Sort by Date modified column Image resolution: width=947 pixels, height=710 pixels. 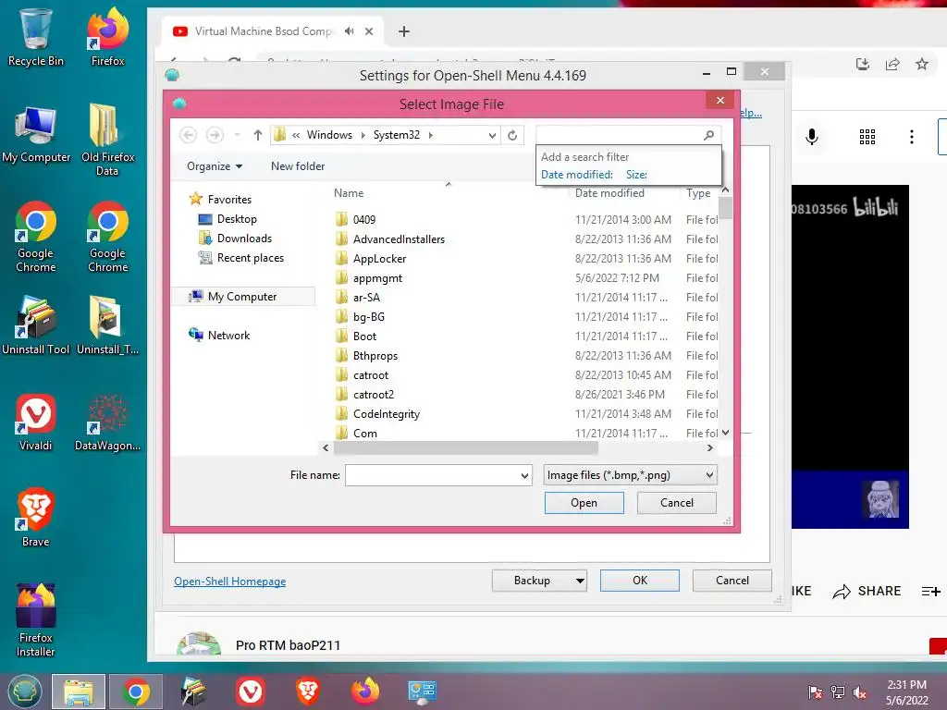pyautogui.click(x=609, y=193)
